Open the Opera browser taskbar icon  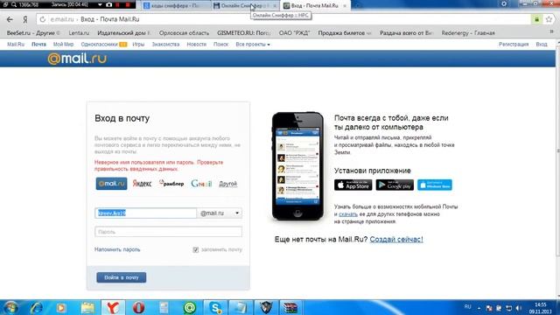click(x=138, y=307)
